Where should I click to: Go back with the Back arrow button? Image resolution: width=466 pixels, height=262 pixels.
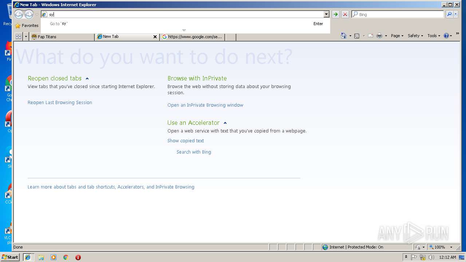pos(19,14)
